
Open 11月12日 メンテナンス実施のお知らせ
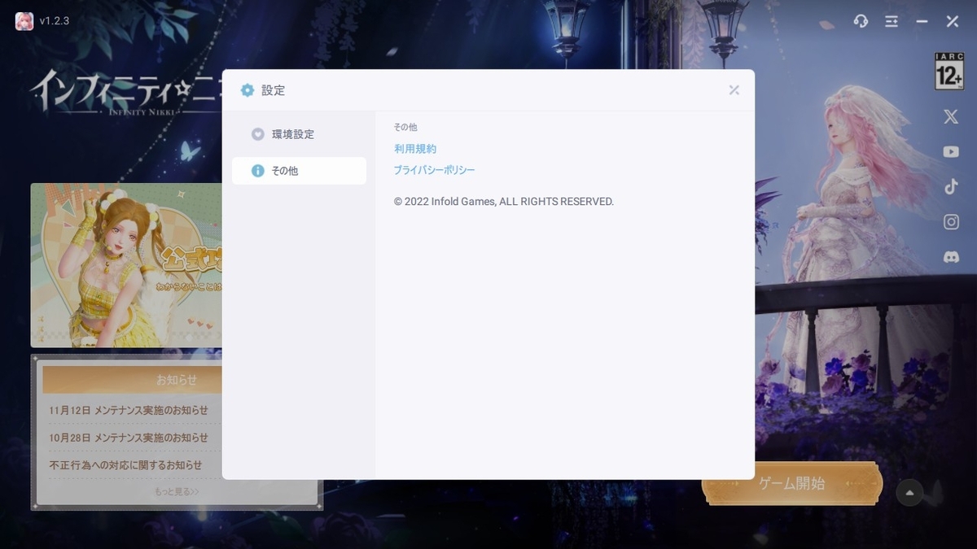(x=129, y=410)
